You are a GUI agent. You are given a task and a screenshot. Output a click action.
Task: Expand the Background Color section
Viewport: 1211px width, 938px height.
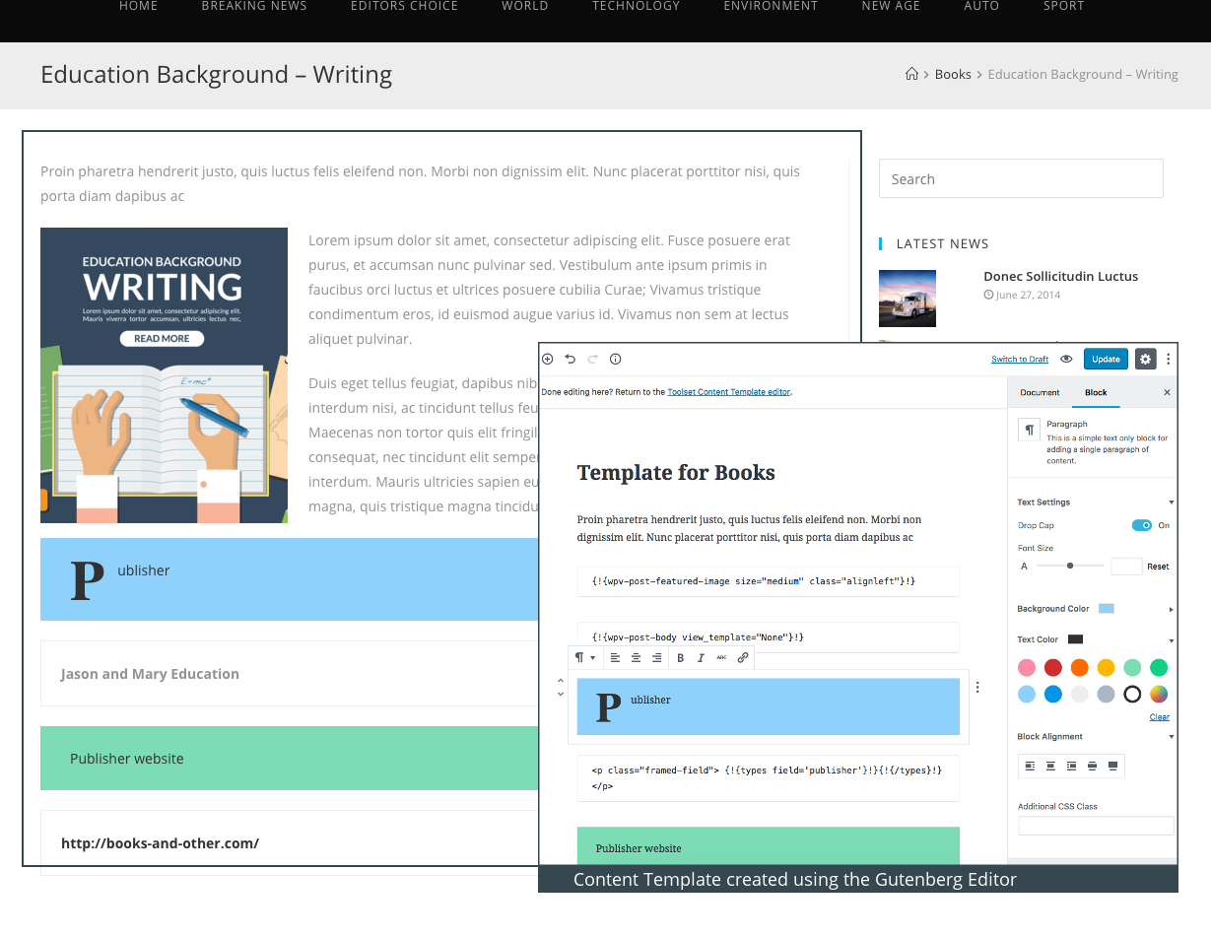pos(1171,609)
